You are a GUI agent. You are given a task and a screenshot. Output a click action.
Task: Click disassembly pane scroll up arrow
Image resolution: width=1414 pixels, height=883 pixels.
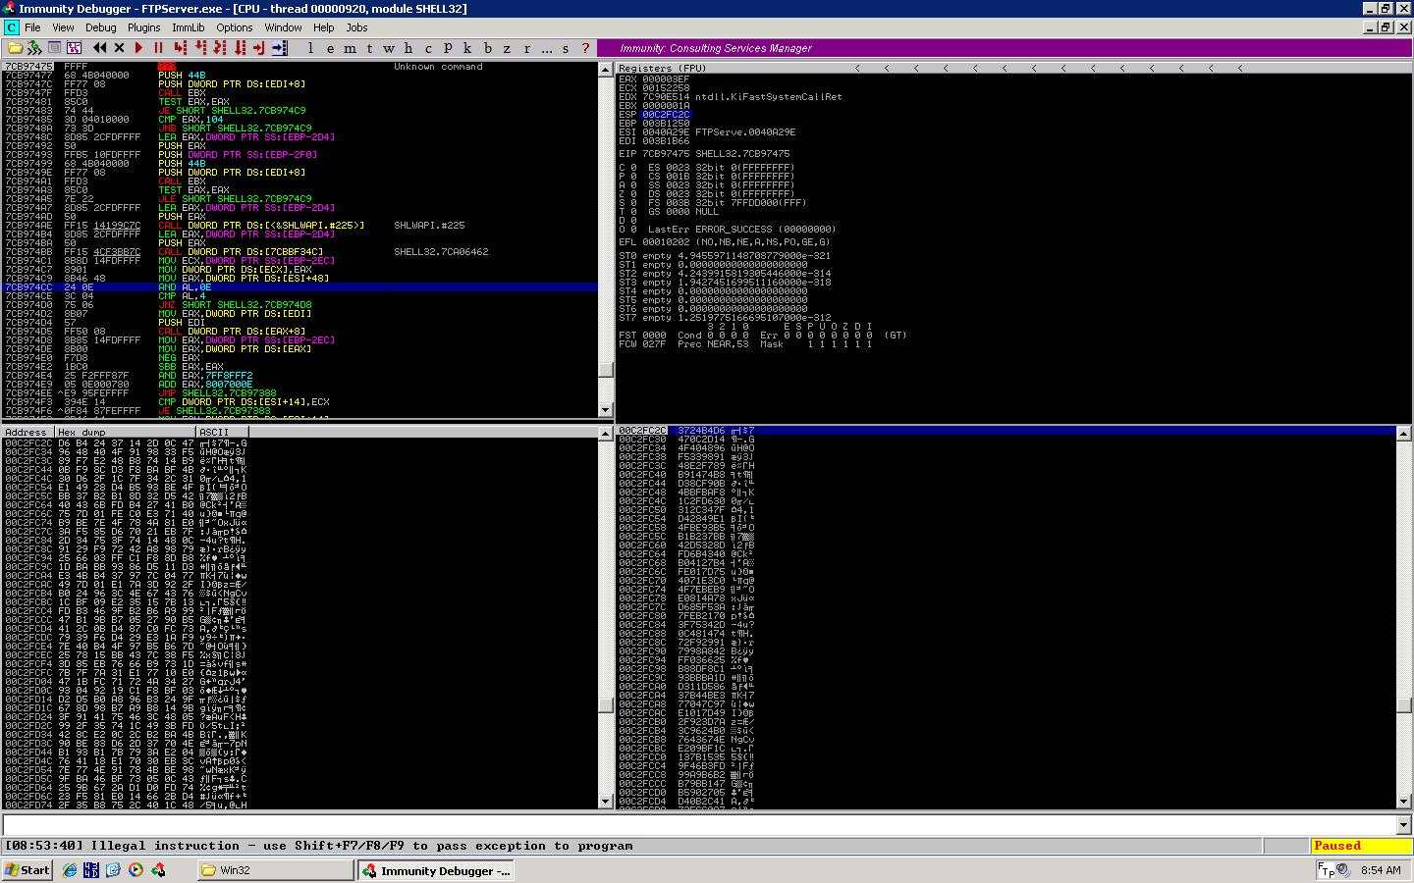point(605,70)
